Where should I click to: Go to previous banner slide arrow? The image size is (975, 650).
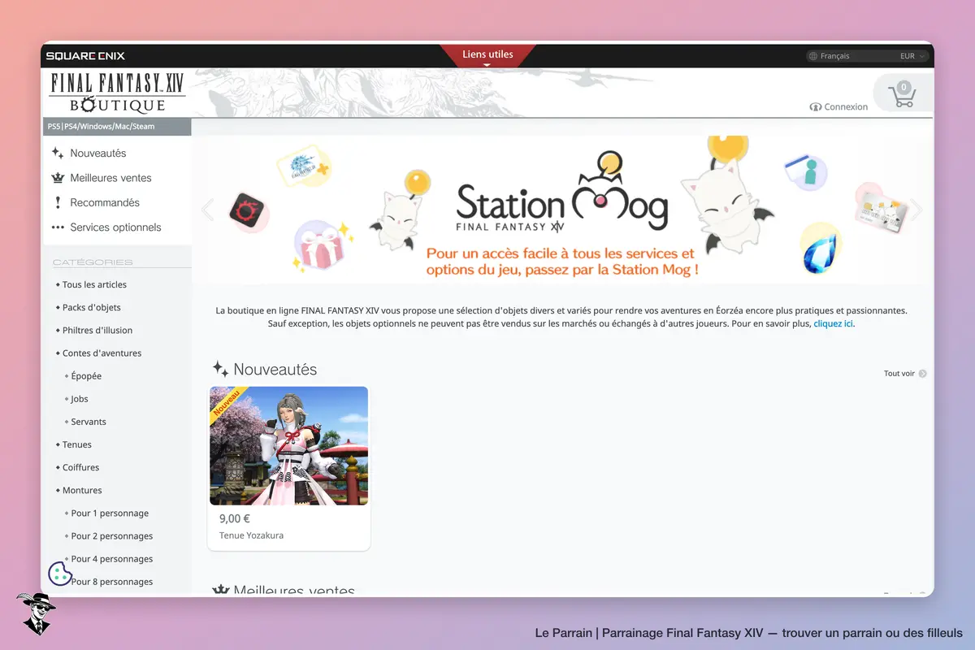coord(207,210)
